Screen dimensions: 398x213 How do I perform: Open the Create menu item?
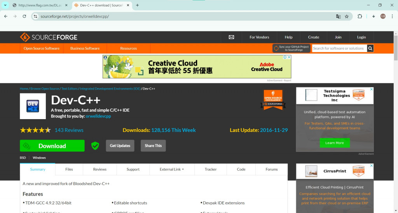[314, 37]
